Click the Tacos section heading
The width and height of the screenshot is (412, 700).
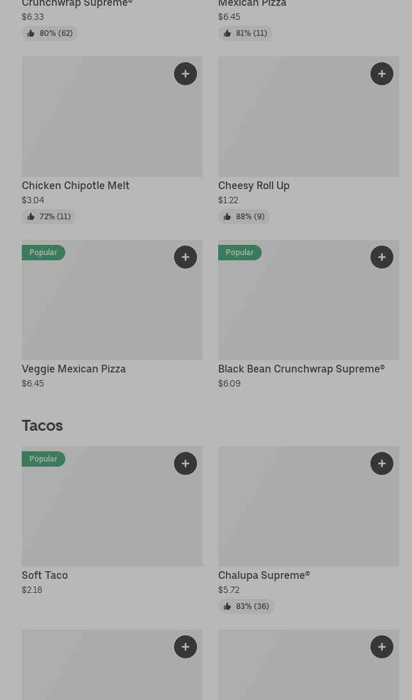[x=42, y=426]
